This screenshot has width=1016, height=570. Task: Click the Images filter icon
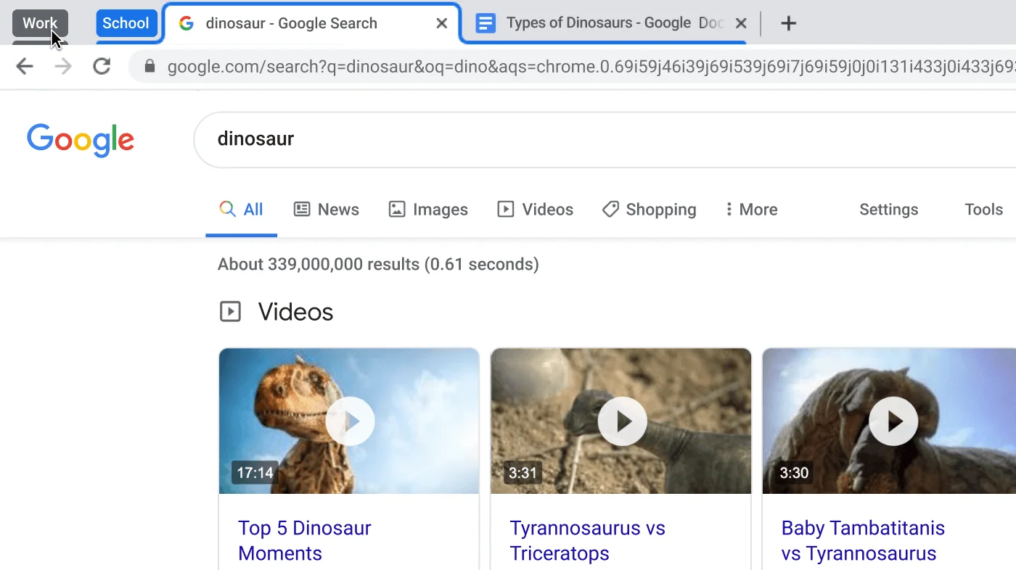[x=396, y=209]
